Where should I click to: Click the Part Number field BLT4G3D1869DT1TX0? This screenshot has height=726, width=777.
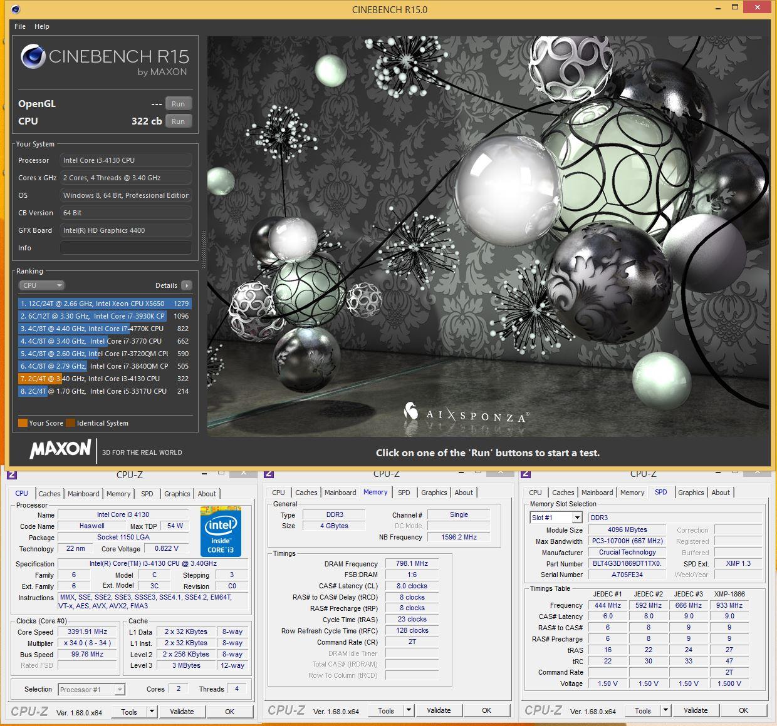[627, 563]
